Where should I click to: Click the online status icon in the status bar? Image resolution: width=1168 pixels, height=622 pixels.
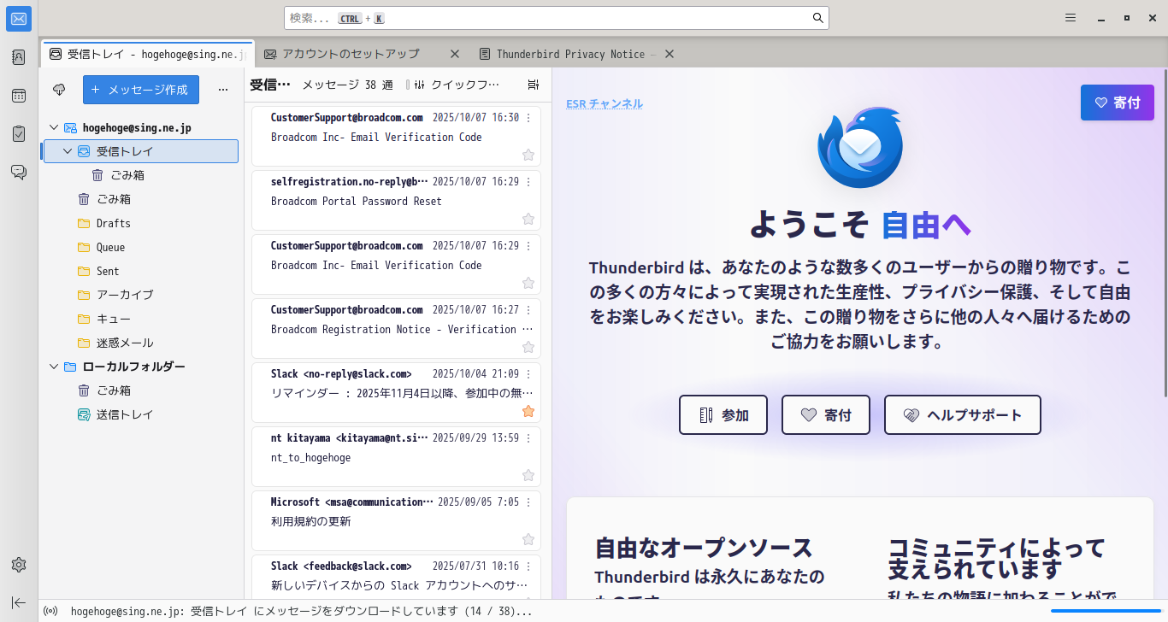point(50,611)
